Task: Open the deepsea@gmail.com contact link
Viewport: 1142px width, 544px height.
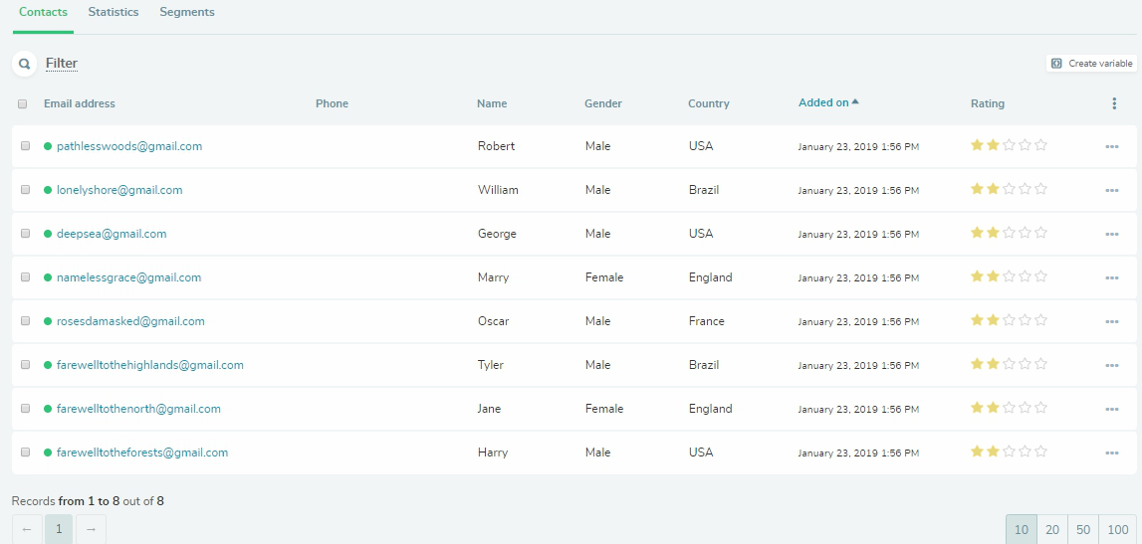Action: coord(112,234)
